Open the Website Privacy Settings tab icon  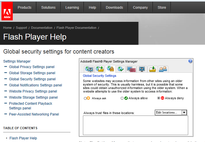coord(131,69)
